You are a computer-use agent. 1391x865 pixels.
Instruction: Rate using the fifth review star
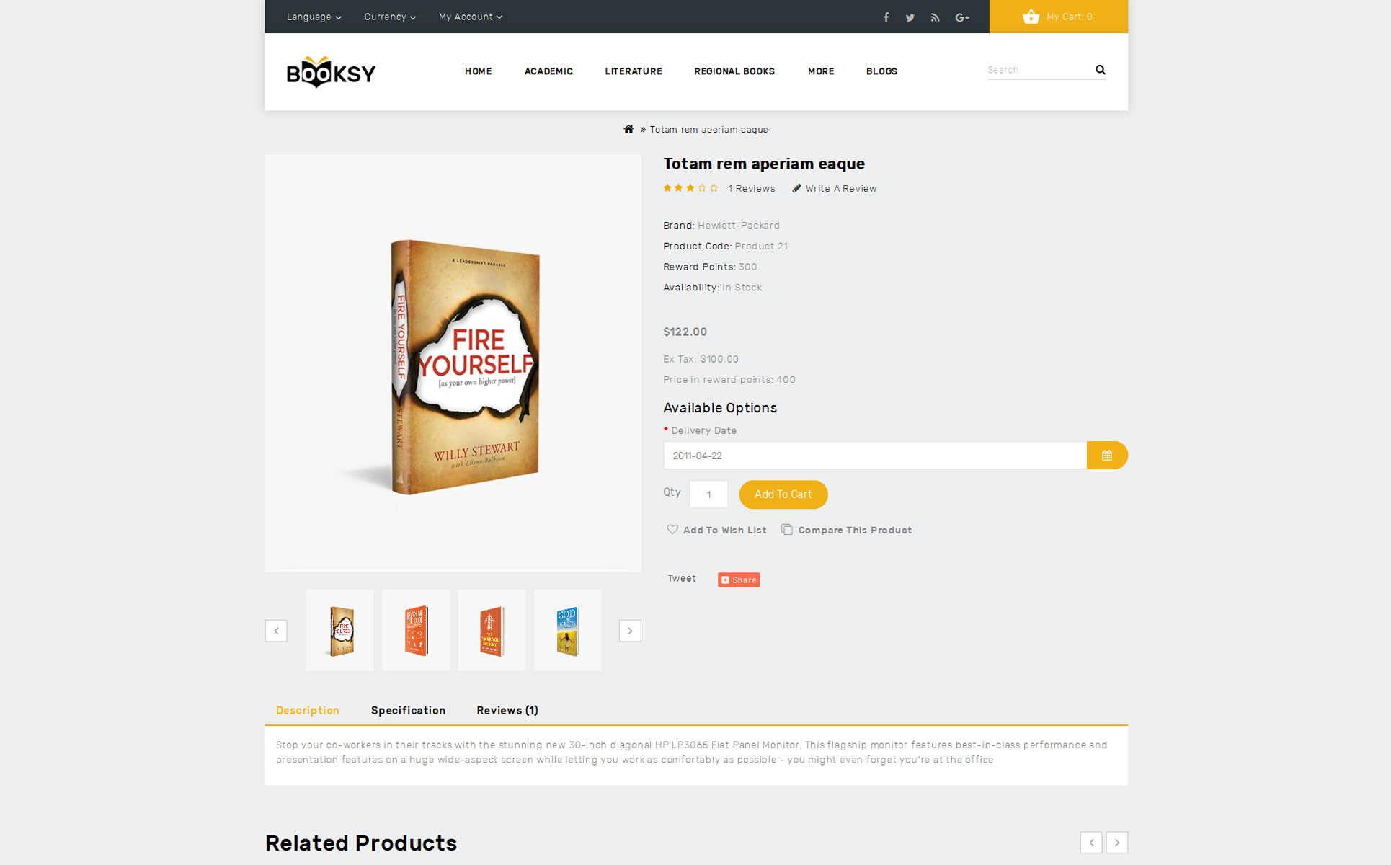point(714,188)
